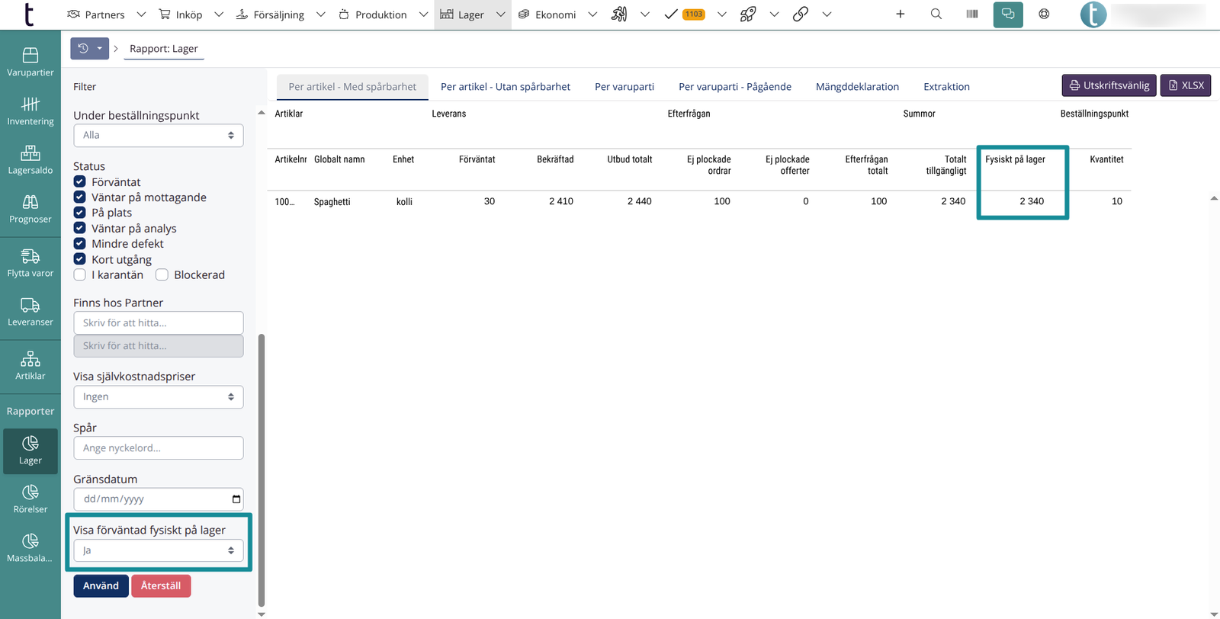1220x619 pixels.
Task: Open the Under beställningspunkt dropdown
Action: pyautogui.click(x=159, y=136)
